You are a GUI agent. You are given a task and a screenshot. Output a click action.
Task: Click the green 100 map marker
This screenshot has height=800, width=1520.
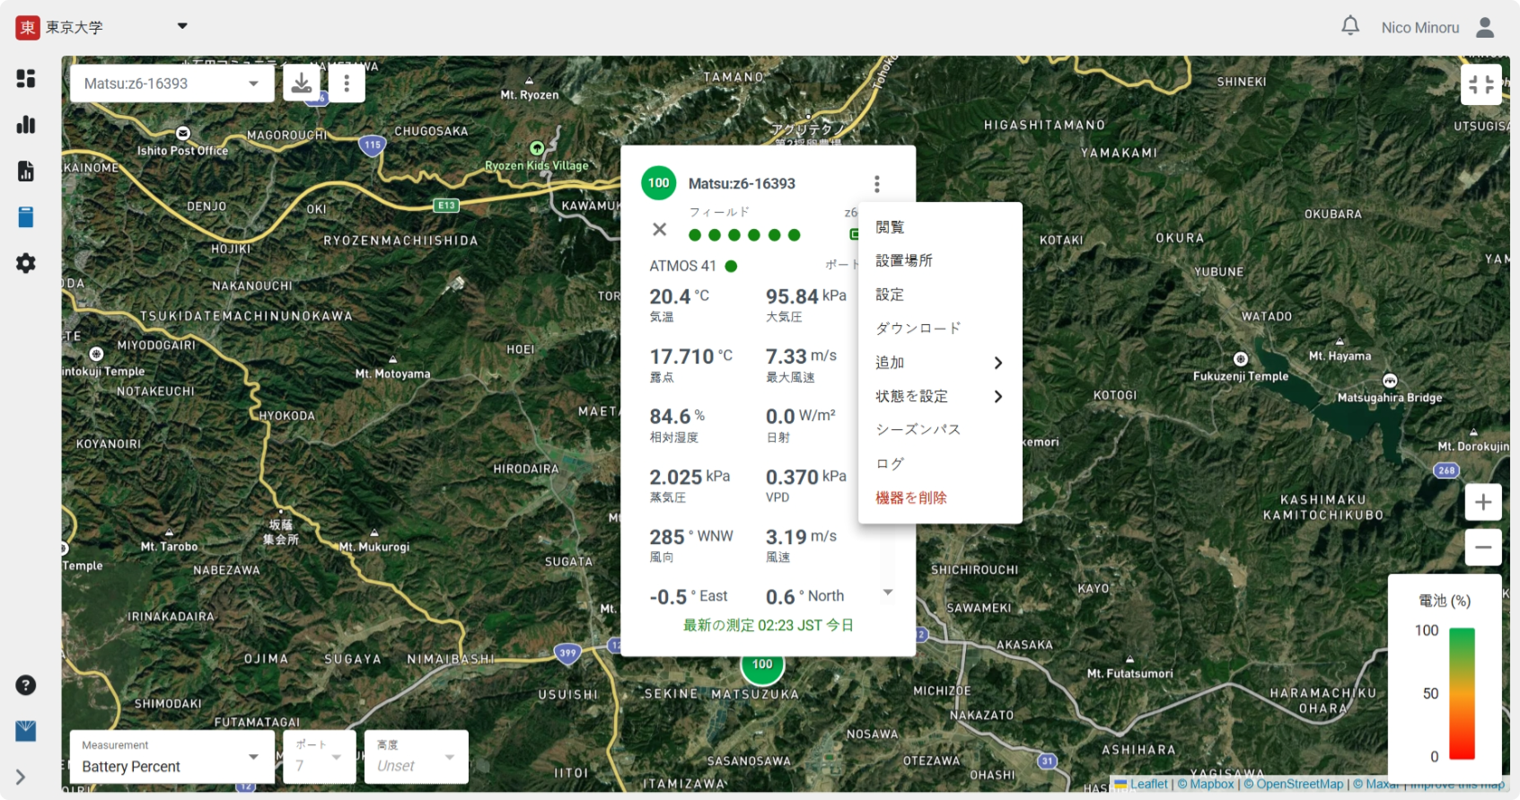[x=762, y=666]
